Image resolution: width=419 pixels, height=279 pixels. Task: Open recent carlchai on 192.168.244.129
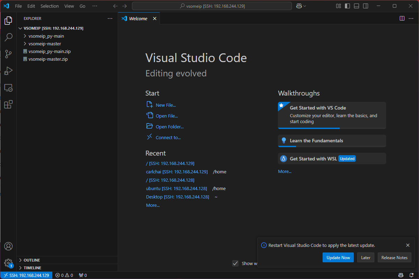(177, 172)
